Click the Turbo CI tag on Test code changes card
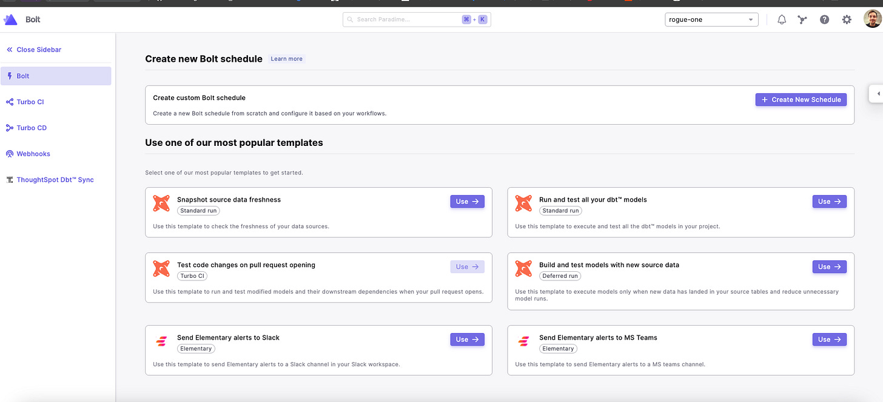The width and height of the screenshot is (883, 402). (192, 276)
